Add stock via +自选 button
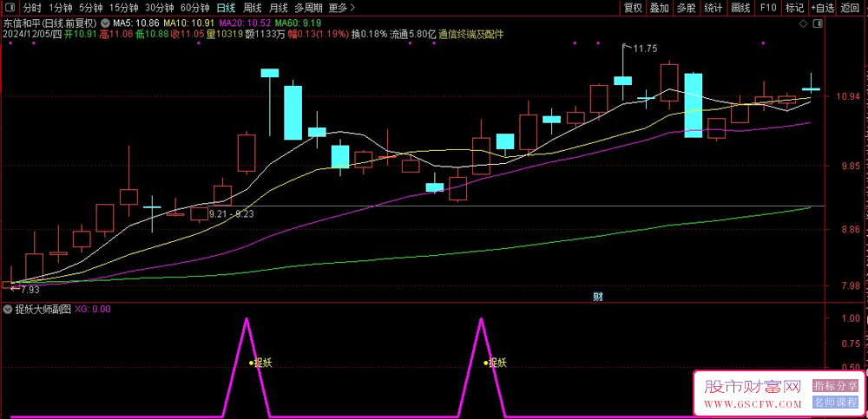The width and height of the screenshot is (868, 419). 823,8
